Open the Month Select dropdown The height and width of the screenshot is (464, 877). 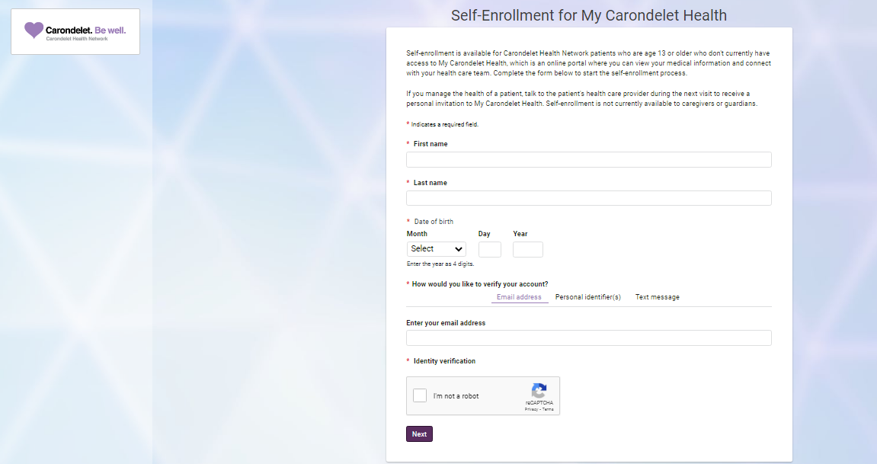tap(437, 249)
